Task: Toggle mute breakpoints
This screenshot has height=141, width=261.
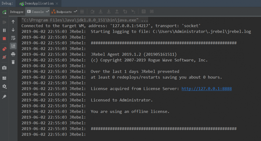Action: (x=4, y=57)
